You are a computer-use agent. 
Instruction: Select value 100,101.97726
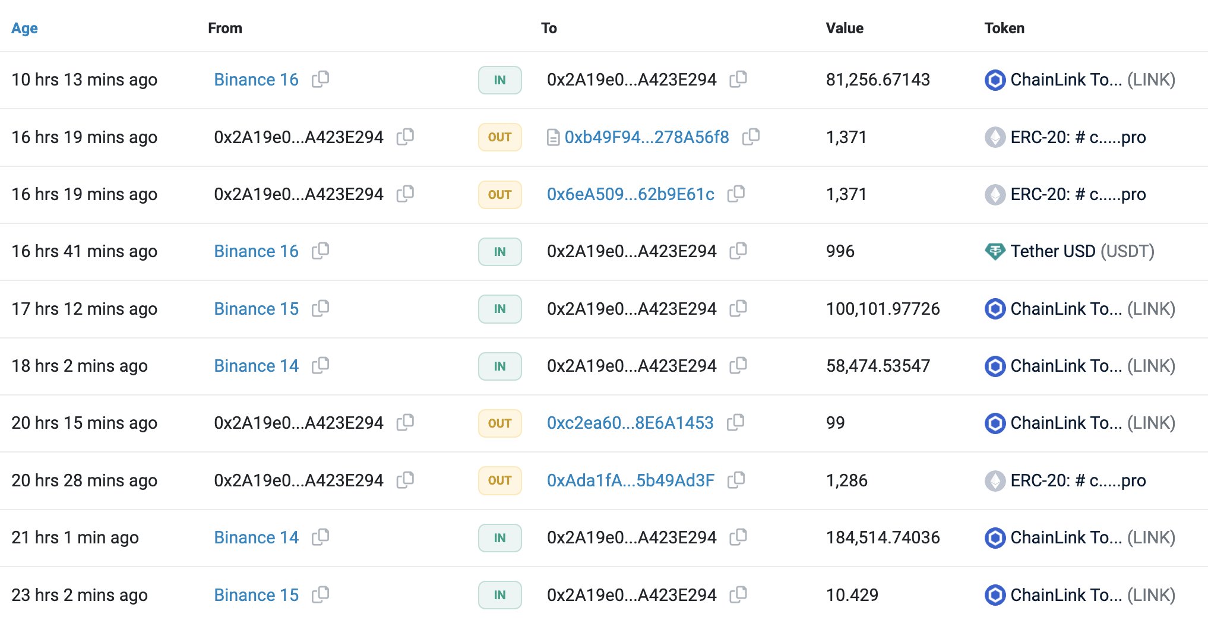(883, 309)
